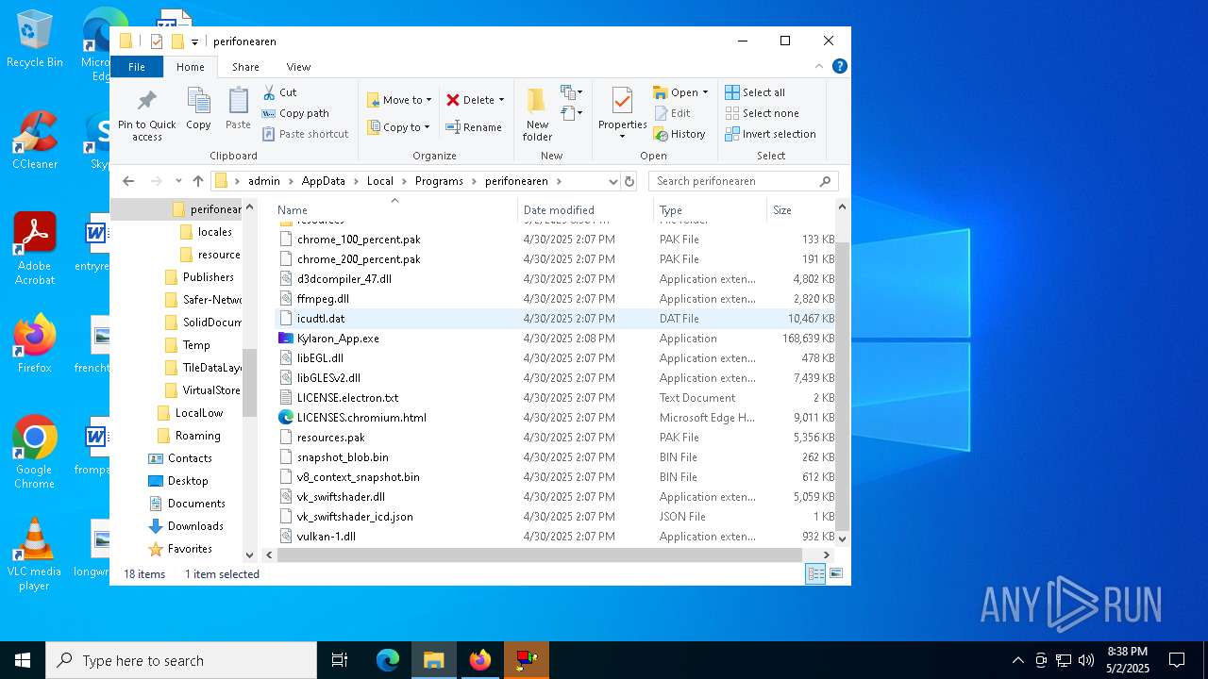
Task: Open VLC media player shortcut
Action: point(35,555)
